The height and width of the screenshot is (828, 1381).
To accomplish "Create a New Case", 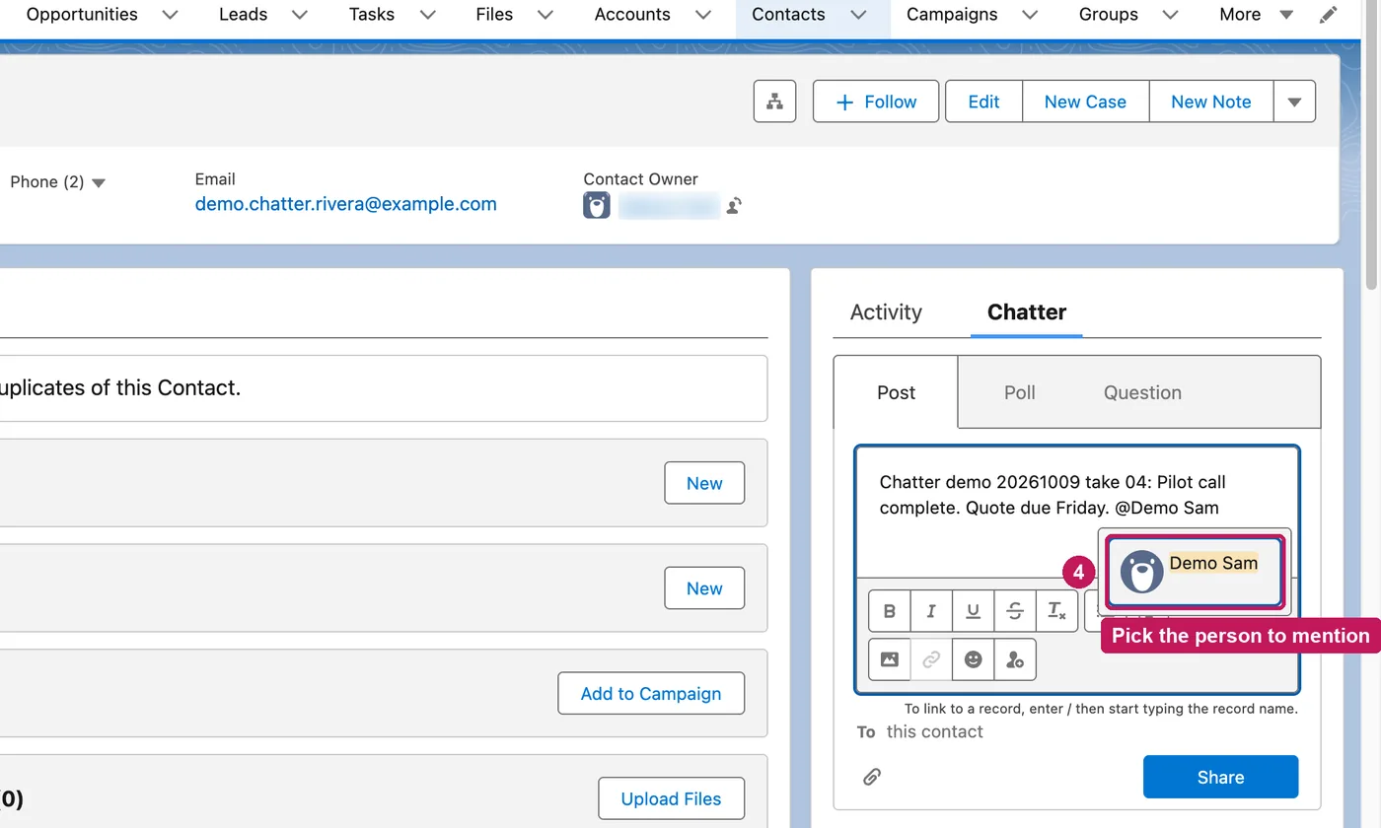I will [x=1085, y=102].
